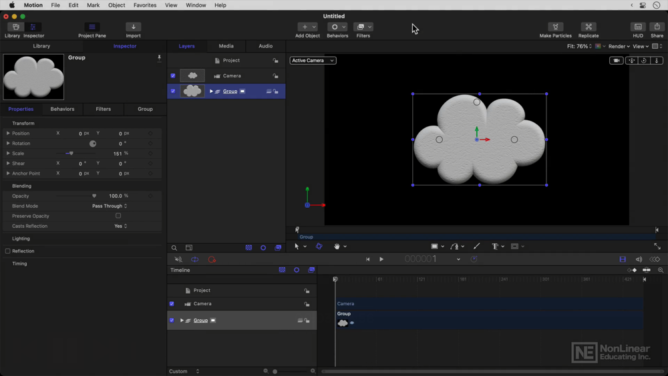Click the search icon below Layers list

(174, 248)
